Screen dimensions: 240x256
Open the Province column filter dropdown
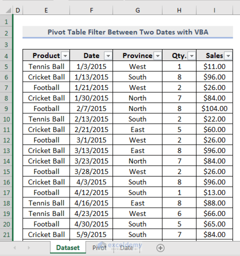click(158, 55)
